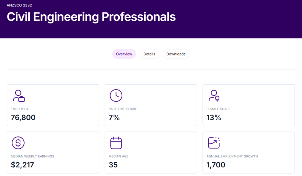Select the Overview tab
The height and width of the screenshot is (176, 302).
124,54
